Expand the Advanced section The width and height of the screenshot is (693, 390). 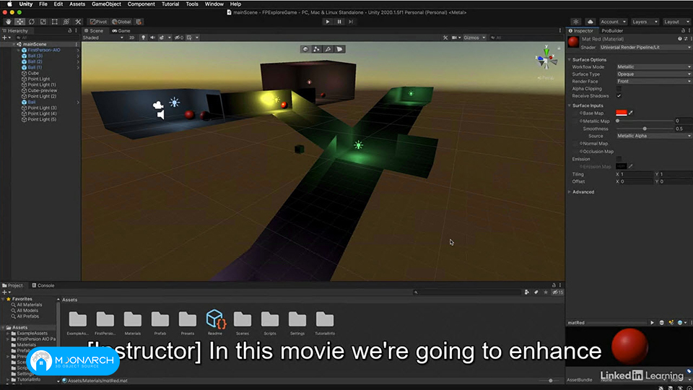coord(583,192)
